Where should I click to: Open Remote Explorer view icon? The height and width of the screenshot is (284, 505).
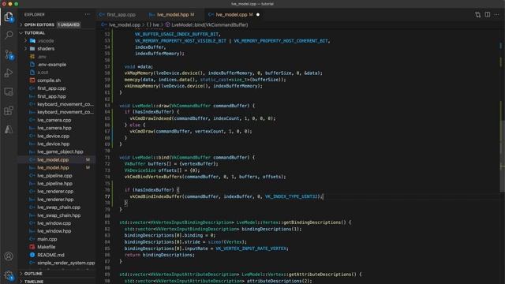pyautogui.click(x=9, y=92)
